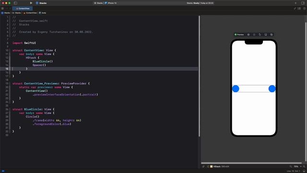Click the preview-on-device icon
This screenshot has height=173, width=307.
click(266, 35)
